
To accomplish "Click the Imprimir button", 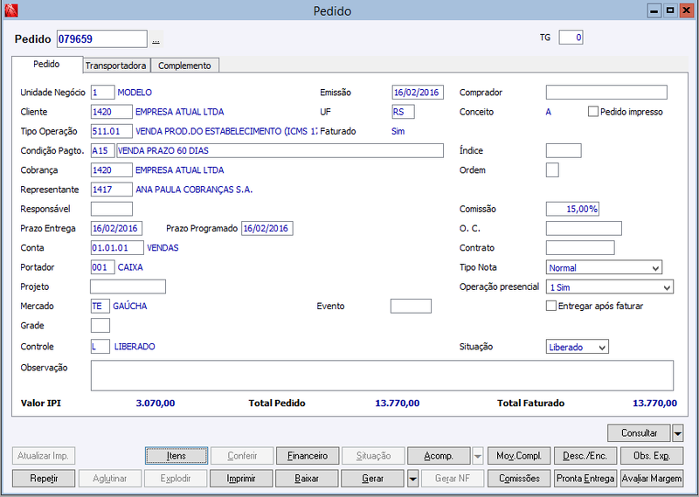I will [x=241, y=479].
